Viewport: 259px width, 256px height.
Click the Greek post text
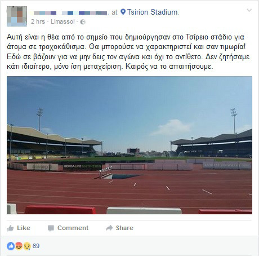coord(128,52)
